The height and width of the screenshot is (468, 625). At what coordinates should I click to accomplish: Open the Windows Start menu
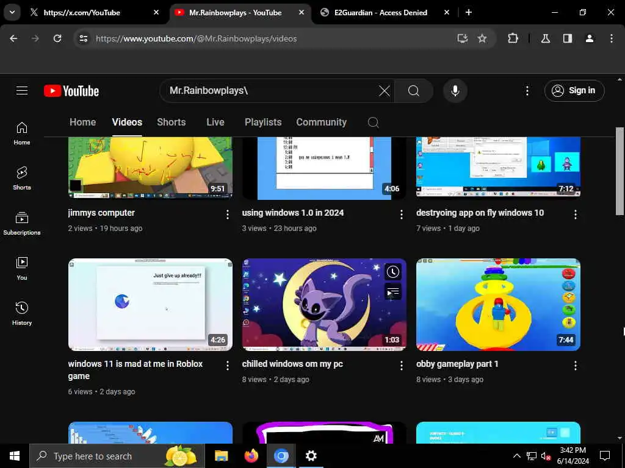click(x=15, y=456)
